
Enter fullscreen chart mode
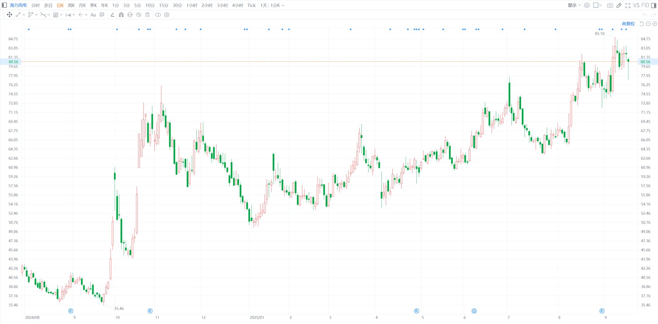pyautogui.click(x=628, y=5)
